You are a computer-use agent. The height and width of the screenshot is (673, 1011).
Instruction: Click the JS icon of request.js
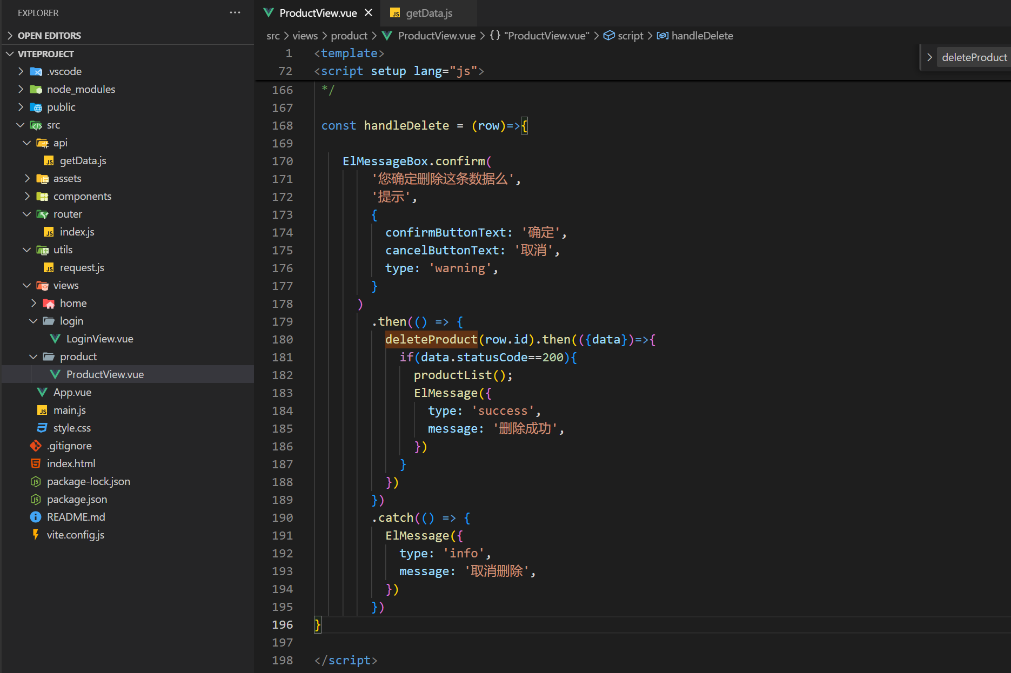[49, 267]
